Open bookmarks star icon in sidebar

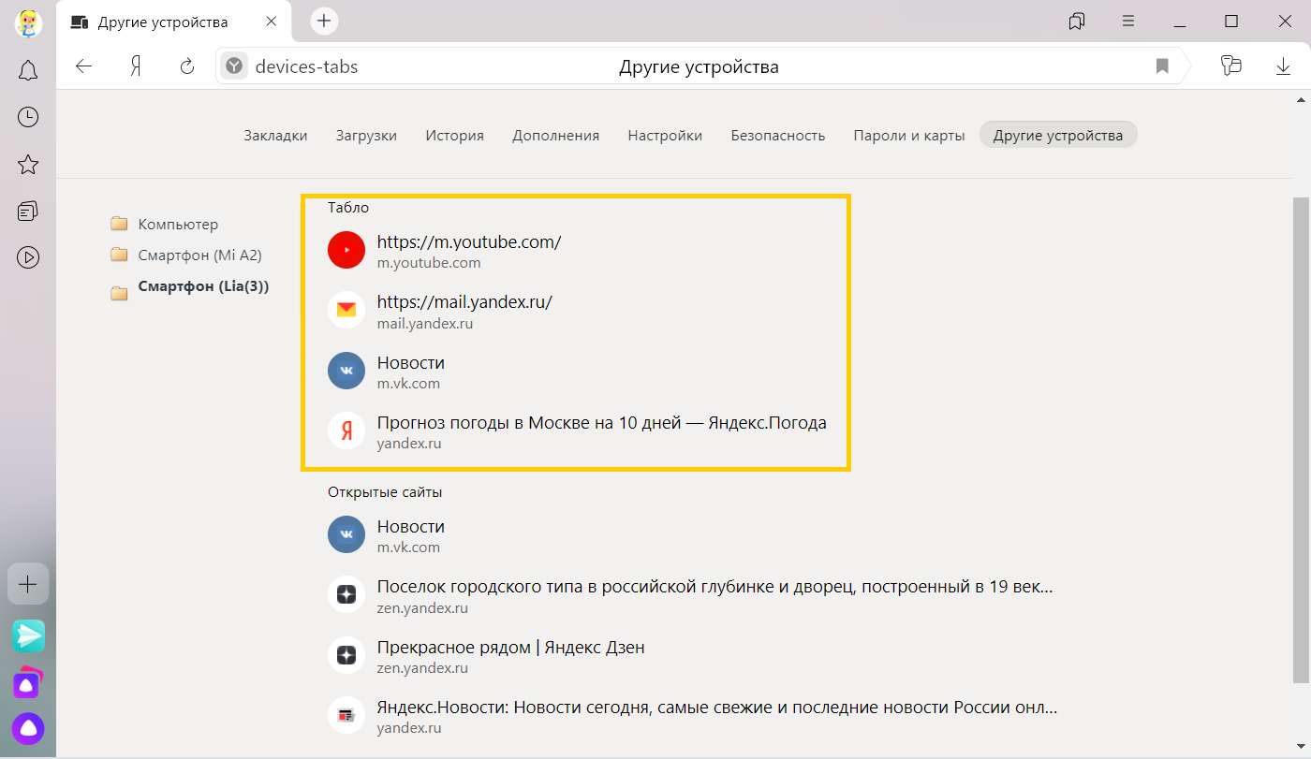click(28, 165)
